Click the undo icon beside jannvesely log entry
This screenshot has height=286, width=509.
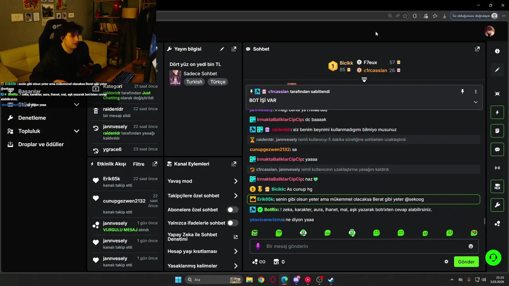pyautogui.click(x=95, y=128)
